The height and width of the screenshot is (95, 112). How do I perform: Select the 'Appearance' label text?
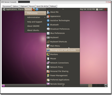(x=55, y=16)
